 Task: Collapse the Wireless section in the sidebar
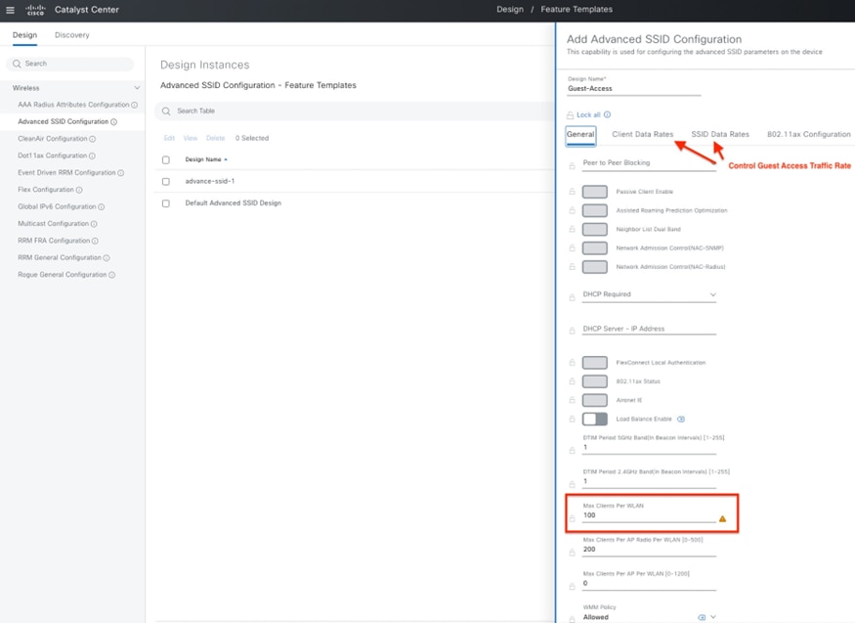(137, 87)
